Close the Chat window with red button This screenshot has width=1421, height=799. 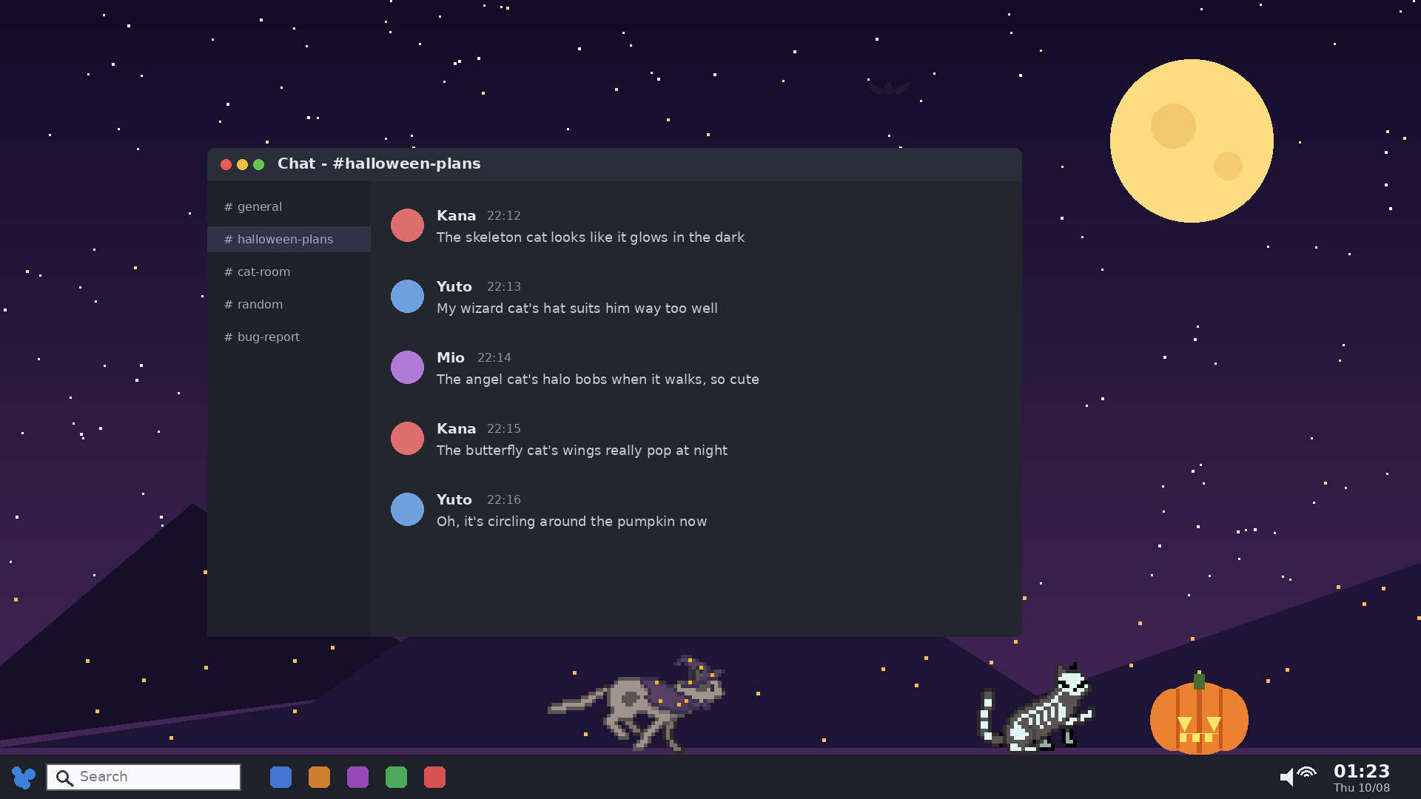click(x=226, y=164)
